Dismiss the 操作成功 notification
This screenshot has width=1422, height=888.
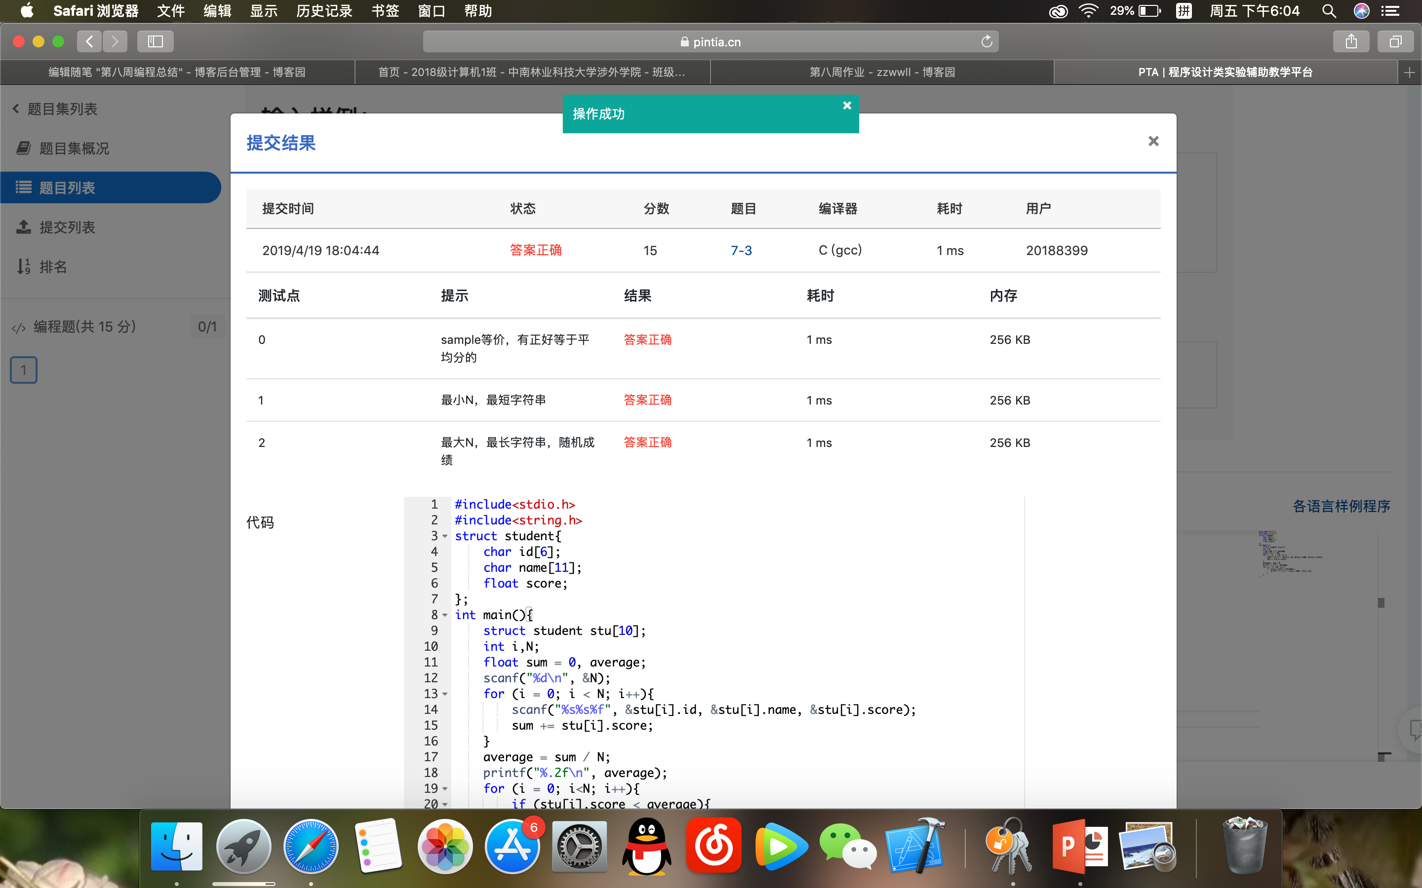coord(847,106)
